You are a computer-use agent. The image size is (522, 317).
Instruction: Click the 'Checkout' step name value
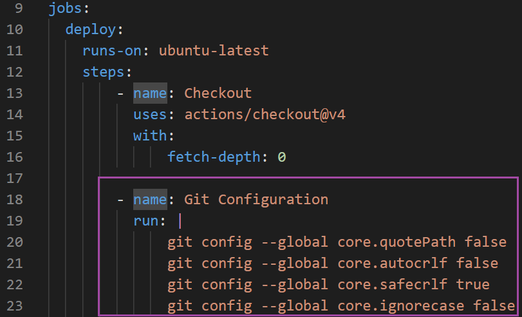218,93
